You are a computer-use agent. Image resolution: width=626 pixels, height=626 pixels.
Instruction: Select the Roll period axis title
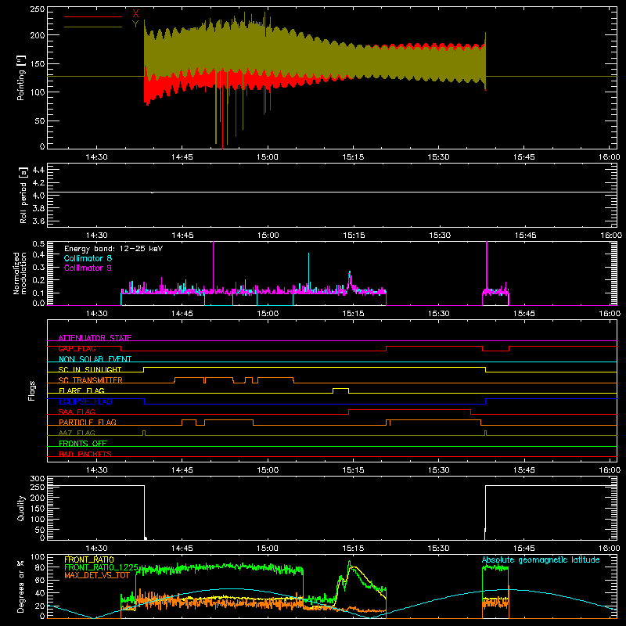tap(23, 195)
